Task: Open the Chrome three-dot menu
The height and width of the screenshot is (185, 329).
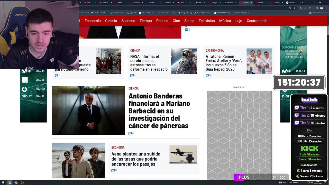Action: [x=326, y=8]
